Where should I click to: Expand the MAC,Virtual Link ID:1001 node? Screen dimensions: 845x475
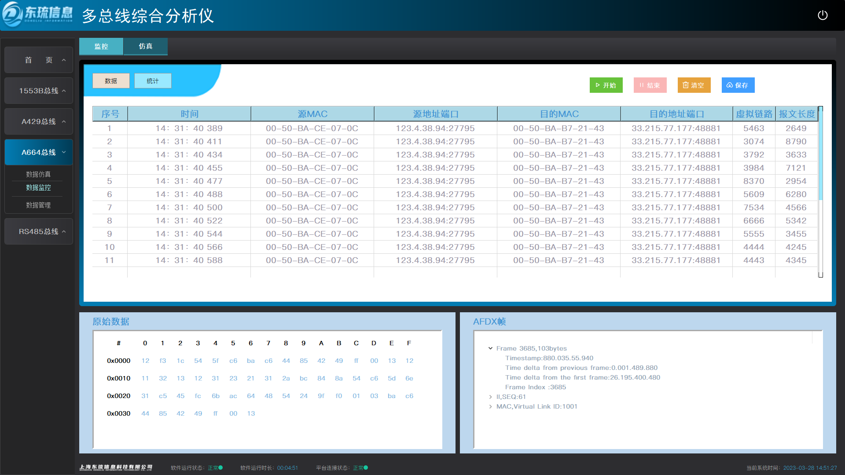[x=490, y=406]
